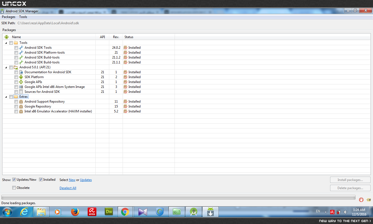373x224 pixels.
Task: Open Firefox from the taskbar
Action: tap(75, 211)
